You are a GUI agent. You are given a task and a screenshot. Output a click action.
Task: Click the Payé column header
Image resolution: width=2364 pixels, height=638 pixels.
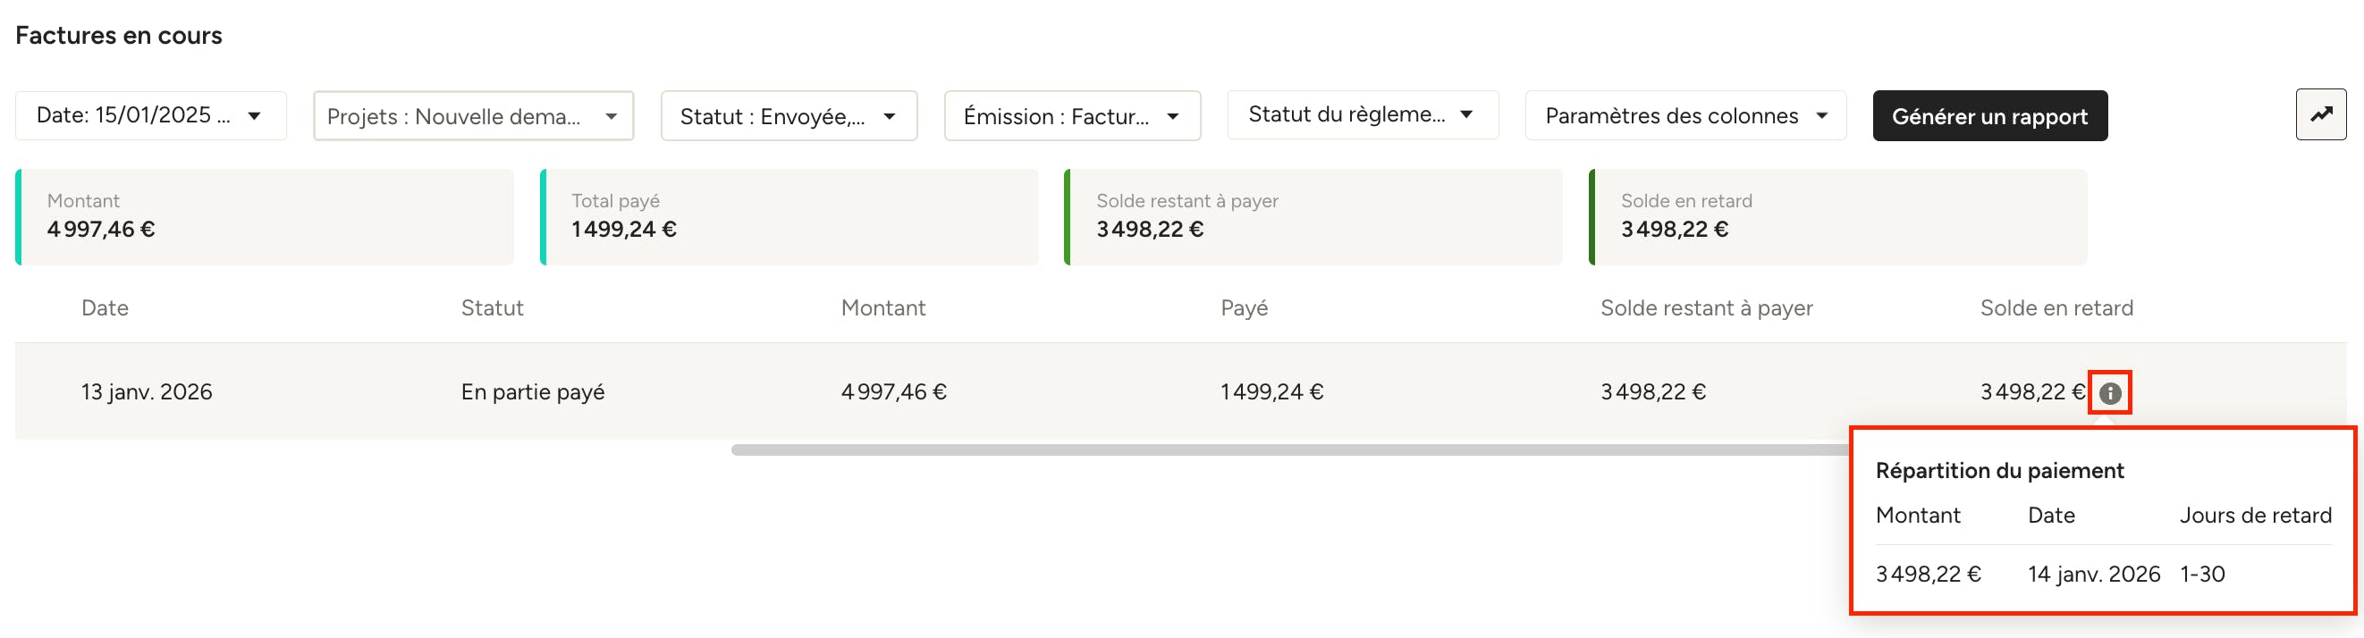click(x=1244, y=308)
